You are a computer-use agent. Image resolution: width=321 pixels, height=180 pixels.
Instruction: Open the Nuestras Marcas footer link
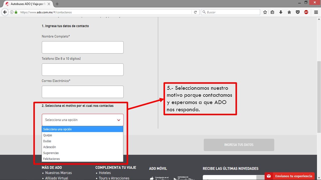pos(58,173)
